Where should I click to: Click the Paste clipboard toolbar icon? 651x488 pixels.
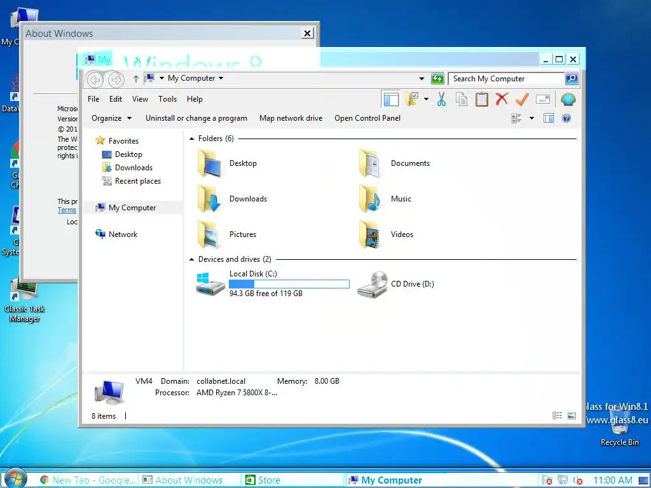482,99
